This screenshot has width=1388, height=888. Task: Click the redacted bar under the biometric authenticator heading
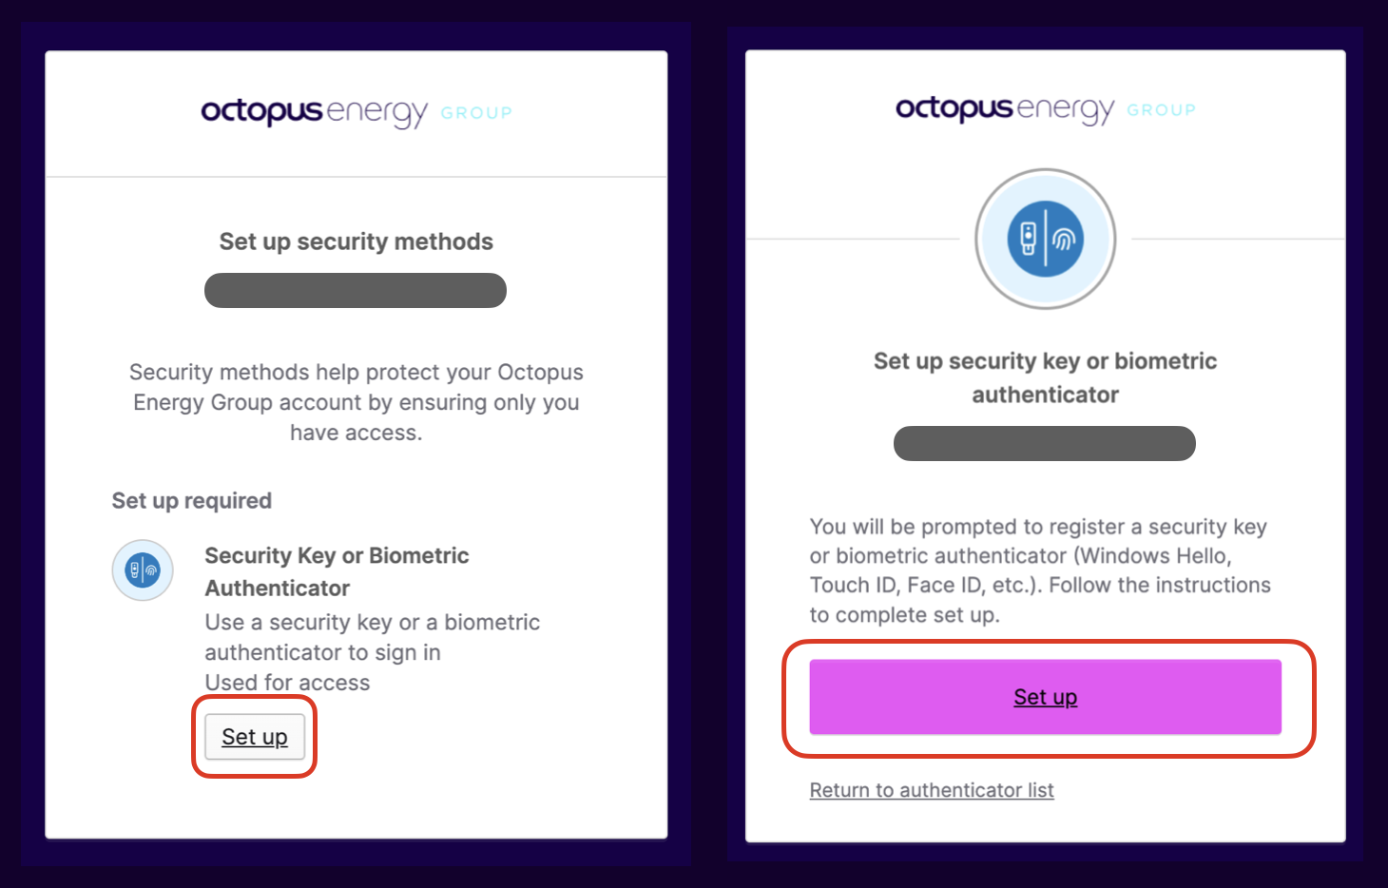pyautogui.click(x=1044, y=443)
